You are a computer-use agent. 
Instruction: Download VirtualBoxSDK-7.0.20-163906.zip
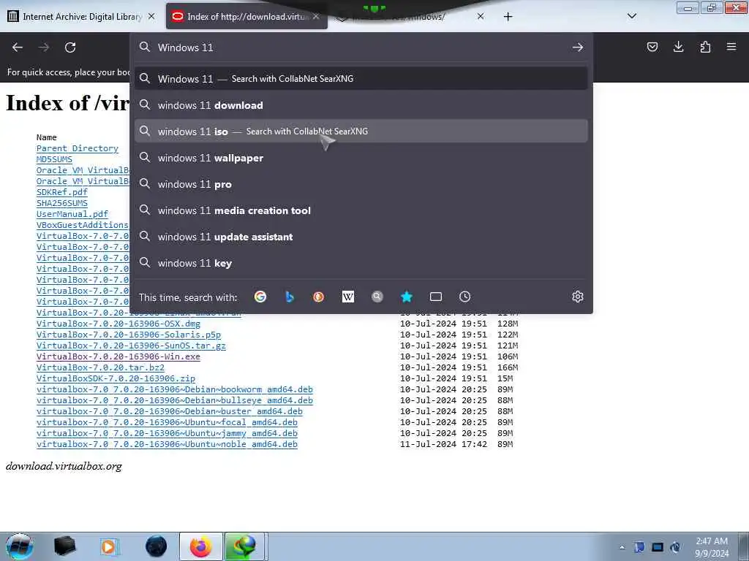coord(116,379)
